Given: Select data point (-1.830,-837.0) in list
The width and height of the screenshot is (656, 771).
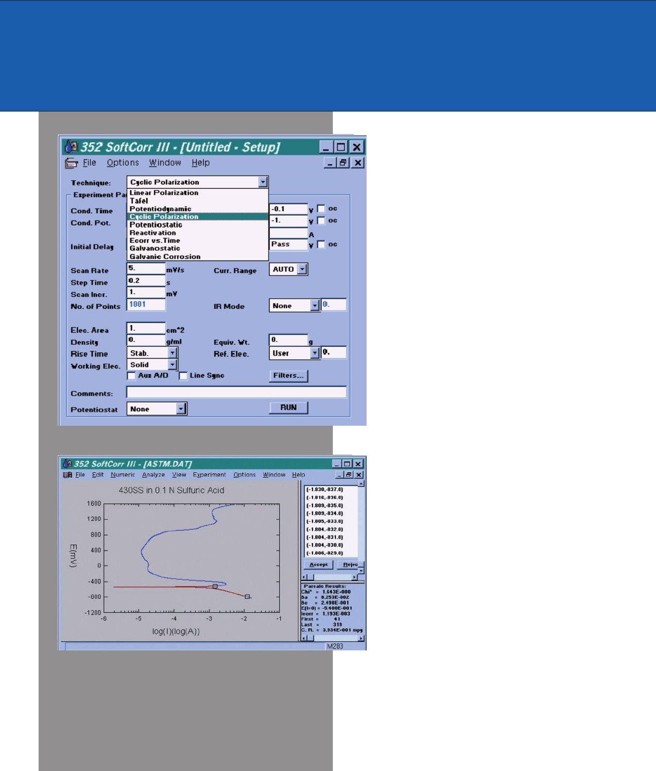Looking at the screenshot, I should click(x=325, y=490).
